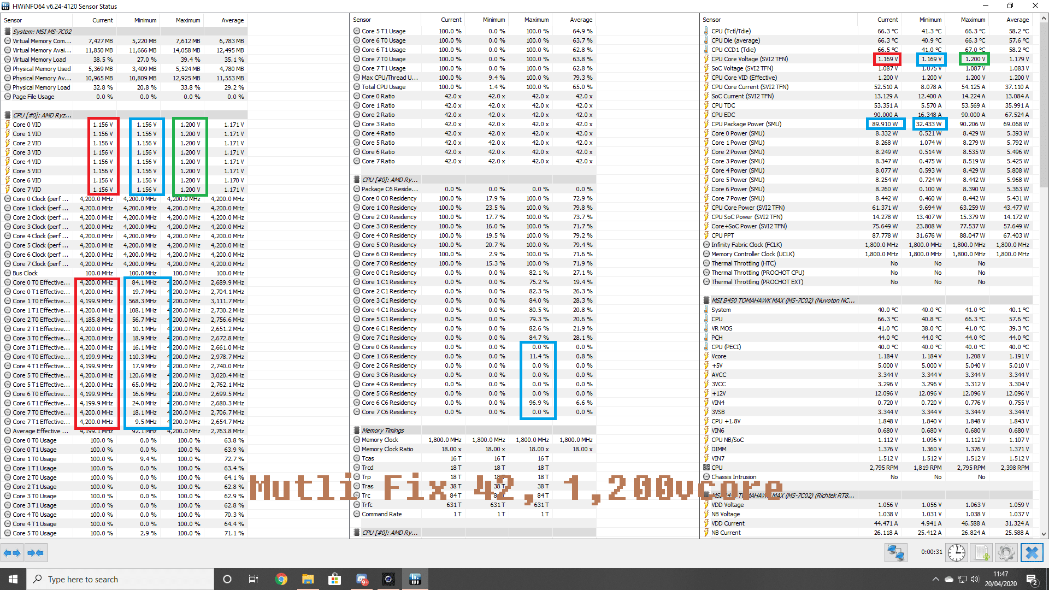Open sensor settings with the gear icon
1049x590 pixels.
pyautogui.click(x=1006, y=553)
